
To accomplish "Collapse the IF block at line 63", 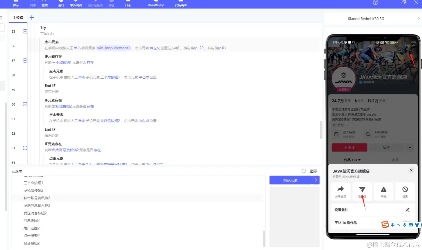I will [25, 148].
